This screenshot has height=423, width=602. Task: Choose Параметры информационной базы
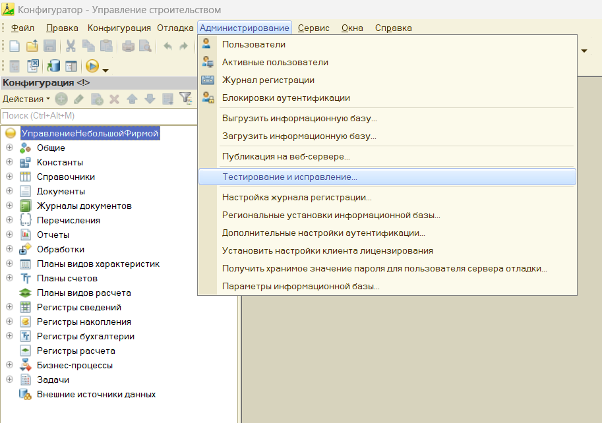[388, 287]
